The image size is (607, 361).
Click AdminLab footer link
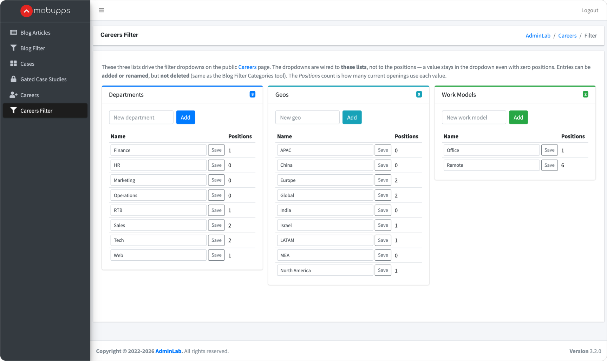tap(169, 351)
